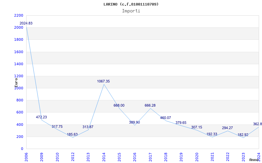This screenshot has width=262, height=163.
Task: Click the y-axis value 1000
Action: click(x=19, y=88)
